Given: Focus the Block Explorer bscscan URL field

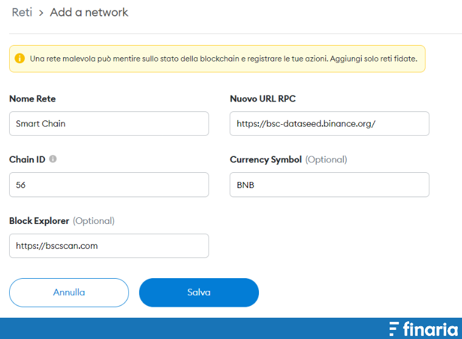Looking at the screenshot, I should pyautogui.click(x=109, y=246).
